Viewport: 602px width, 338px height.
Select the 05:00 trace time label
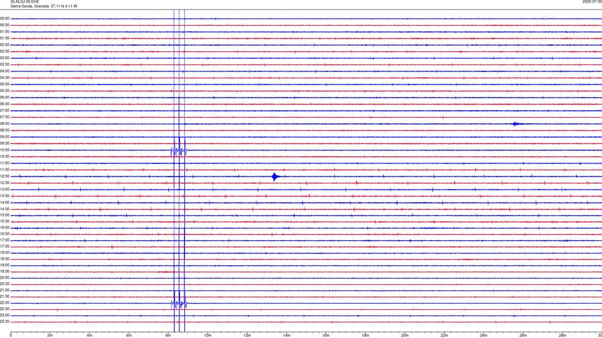click(x=4, y=84)
